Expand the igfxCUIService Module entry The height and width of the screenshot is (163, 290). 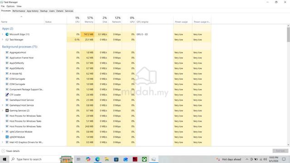coord(2,132)
